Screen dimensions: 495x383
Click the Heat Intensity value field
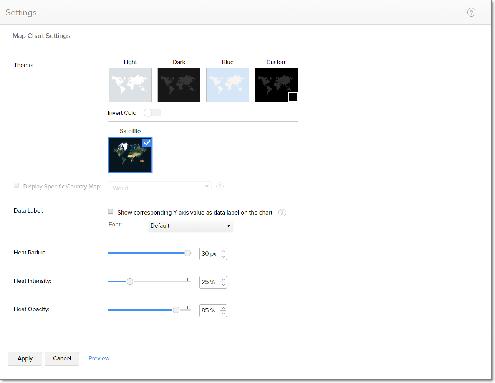pyautogui.click(x=210, y=282)
